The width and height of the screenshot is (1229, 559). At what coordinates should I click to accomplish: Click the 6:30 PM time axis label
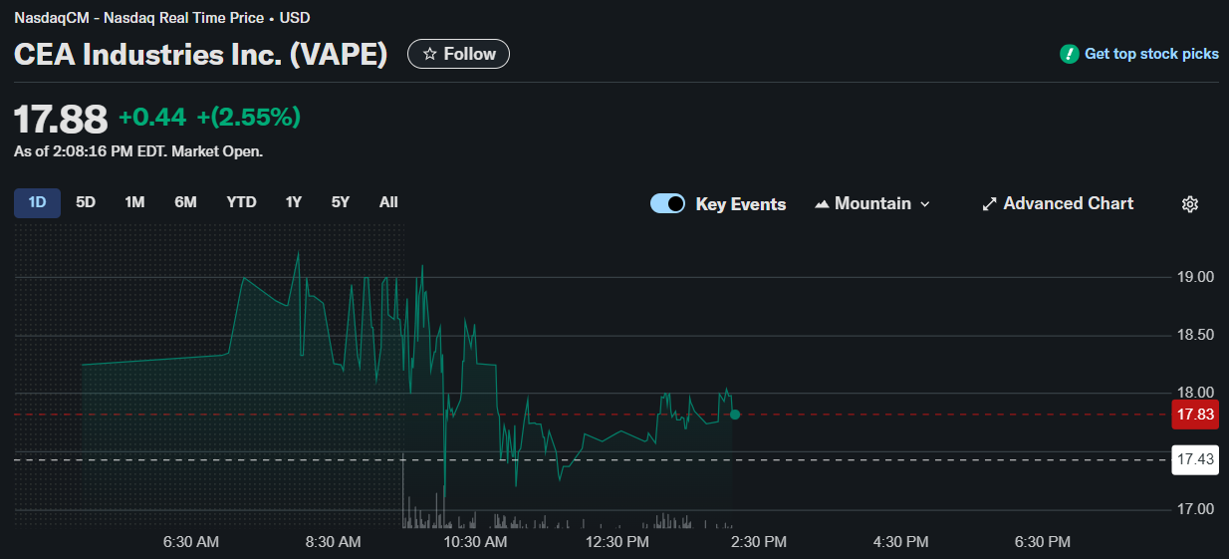tap(1042, 542)
